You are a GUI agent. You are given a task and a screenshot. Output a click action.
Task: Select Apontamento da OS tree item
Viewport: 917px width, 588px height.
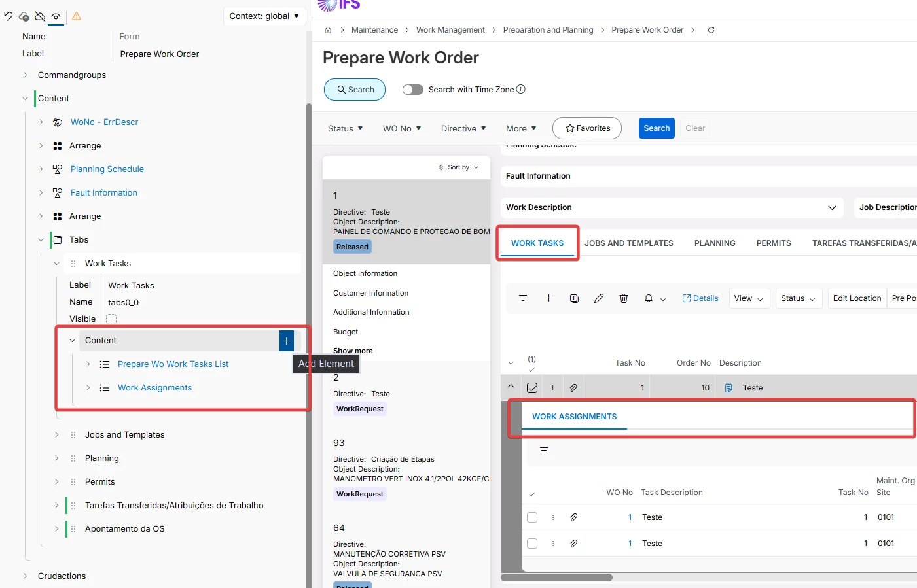tap(124, 529)
